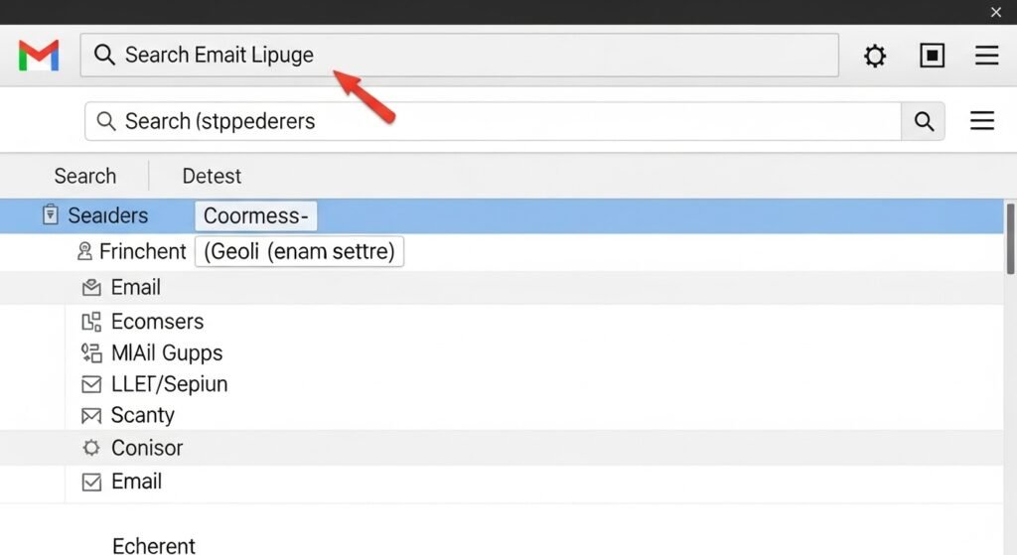The height and width of the screenshot is (555, 1017).
Task: Select the MlAil Gupps item
Action: coord(166,352)
